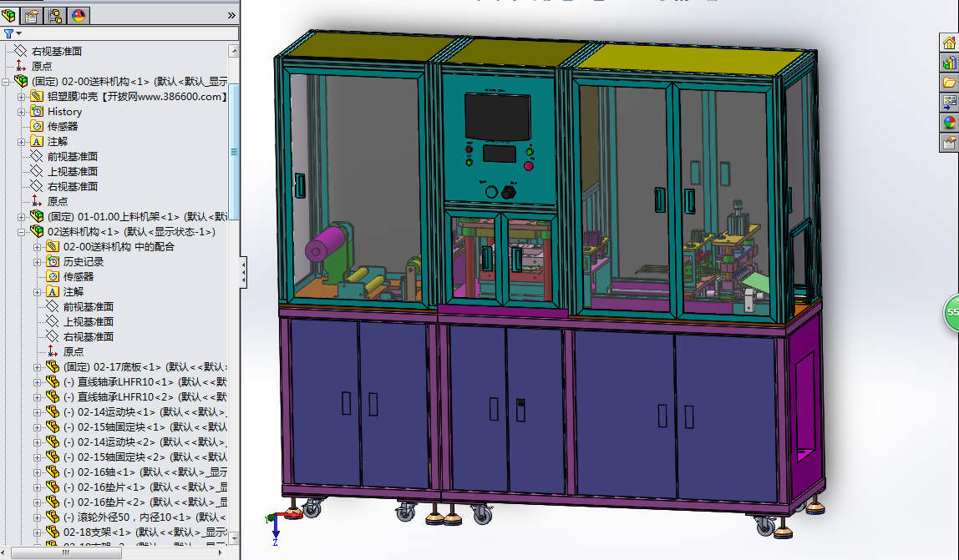Expand the (固定) 01-01.00上料机架<1> node

point(22,217)
